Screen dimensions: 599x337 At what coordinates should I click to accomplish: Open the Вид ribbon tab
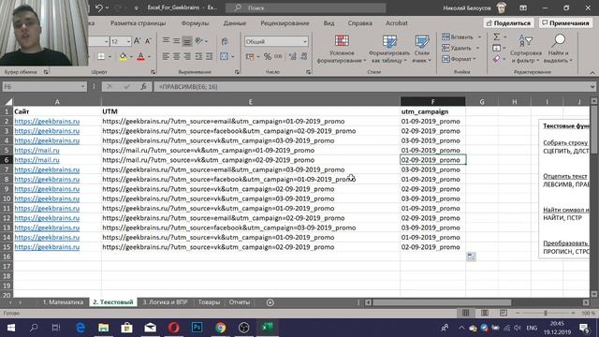[x=329, y=23]
